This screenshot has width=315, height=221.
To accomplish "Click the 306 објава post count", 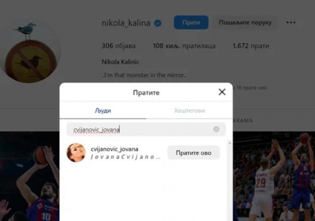I will click(119, 46).
